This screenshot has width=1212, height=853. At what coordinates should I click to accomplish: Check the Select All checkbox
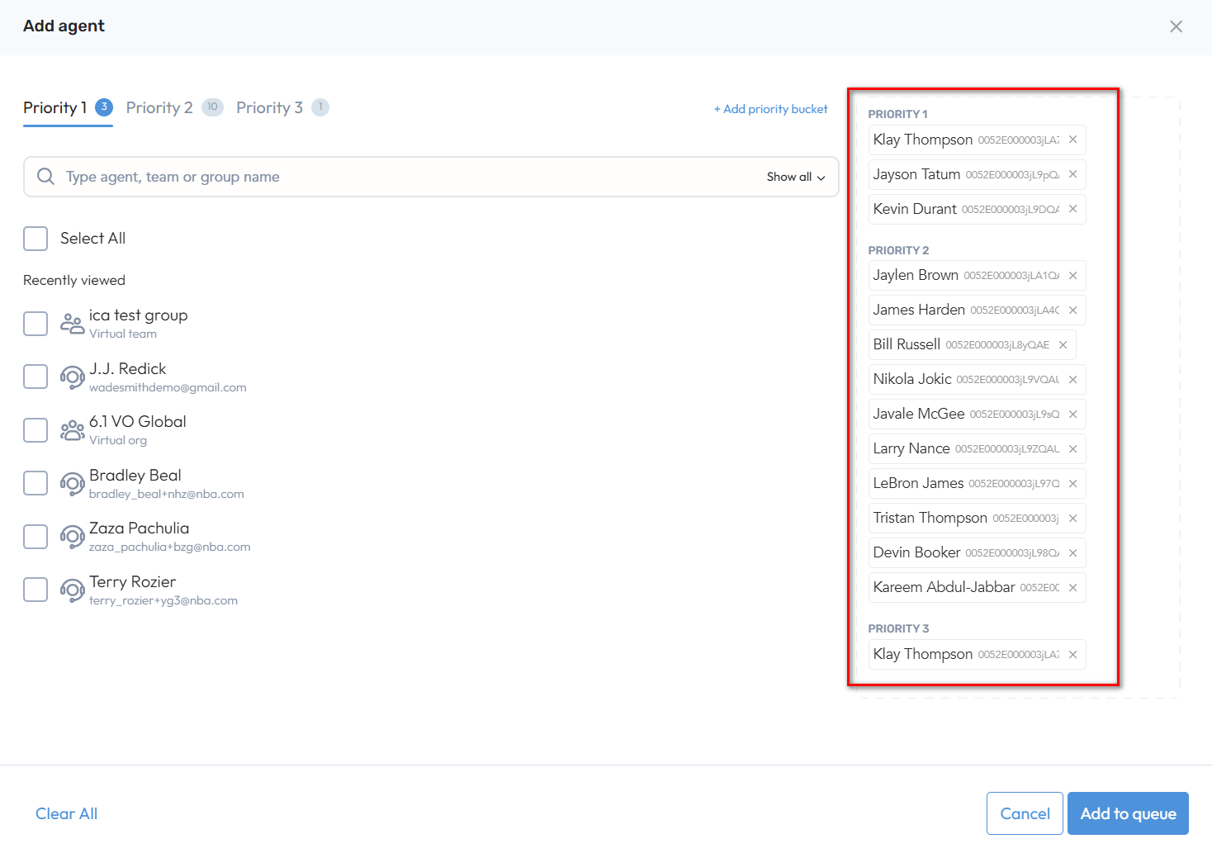coord(36,239)
